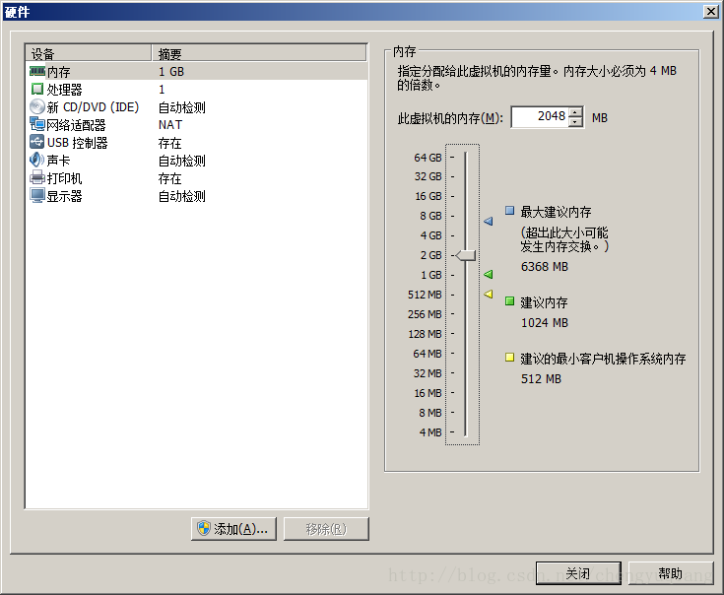Select the 网络适配器 row label
The height and width of the screenshot is (595, 724).
click(x=76, y=125)
